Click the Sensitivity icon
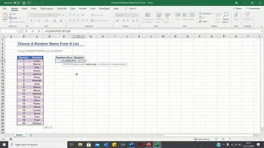264x148 pixels. tap(247, 15)
